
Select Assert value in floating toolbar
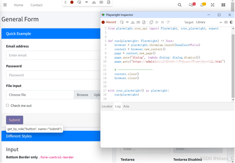(101, 2)
